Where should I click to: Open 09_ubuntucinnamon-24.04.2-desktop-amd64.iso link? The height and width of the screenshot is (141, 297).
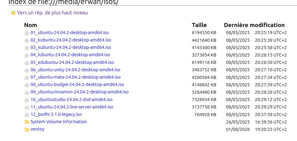click(x=80, y=92)
